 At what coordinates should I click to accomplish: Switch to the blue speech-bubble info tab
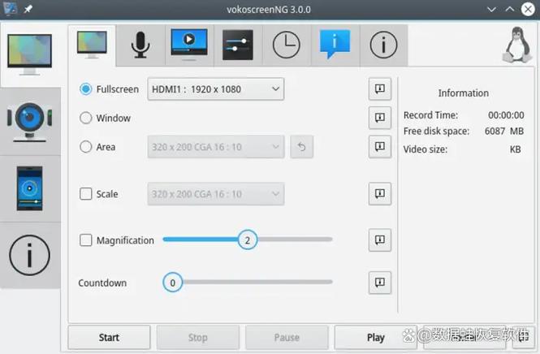click(x=335, y=45)
